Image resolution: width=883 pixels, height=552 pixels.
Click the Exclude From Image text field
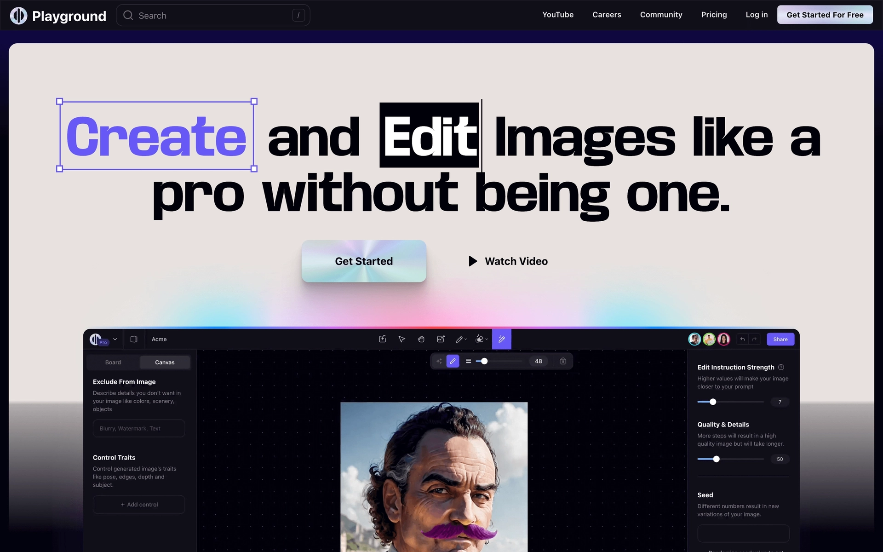[139, 428]
